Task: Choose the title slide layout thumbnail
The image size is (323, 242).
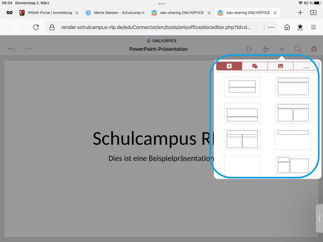Action: point(242,87)
